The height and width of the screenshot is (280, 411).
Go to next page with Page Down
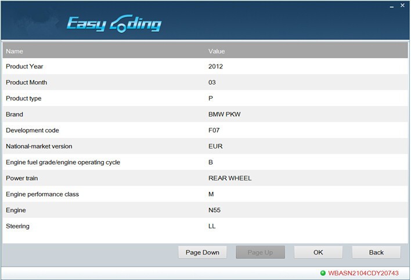202,252
